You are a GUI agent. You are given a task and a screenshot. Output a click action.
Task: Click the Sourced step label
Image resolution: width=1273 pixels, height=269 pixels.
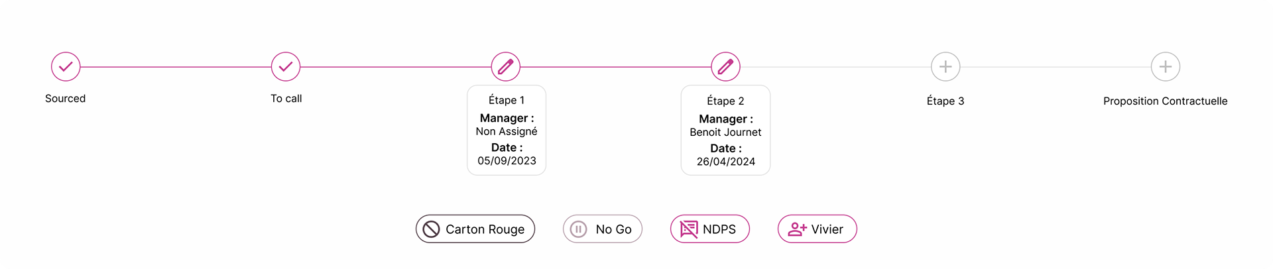[x=66, y=99]
